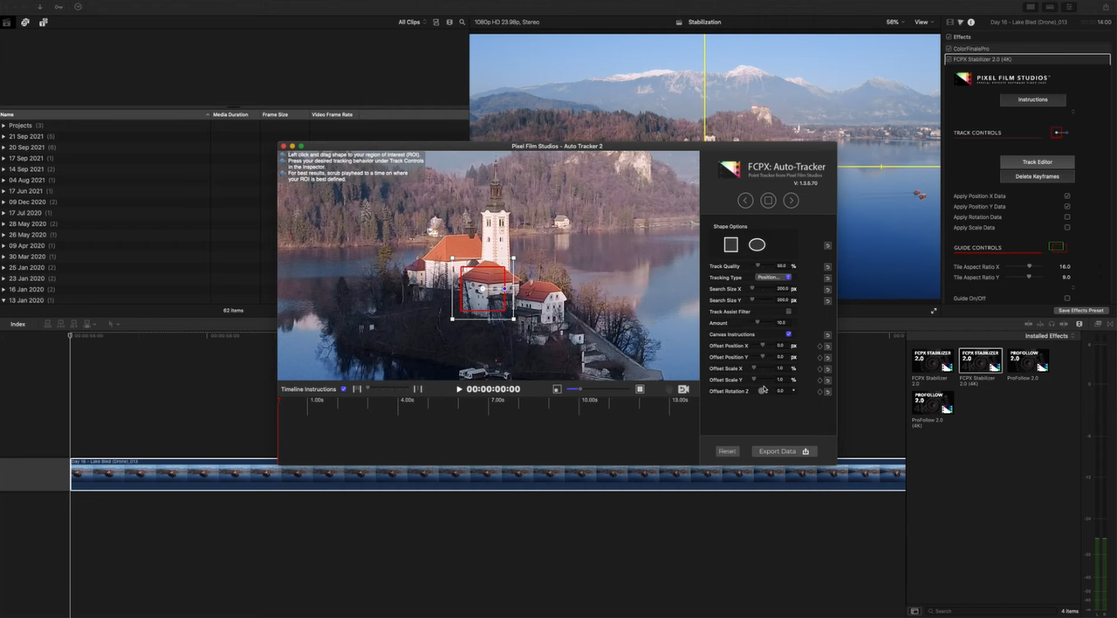1117x618 pixels.
Task: Expand the 28 May 2020 event
Action: (x=3, y=224)
